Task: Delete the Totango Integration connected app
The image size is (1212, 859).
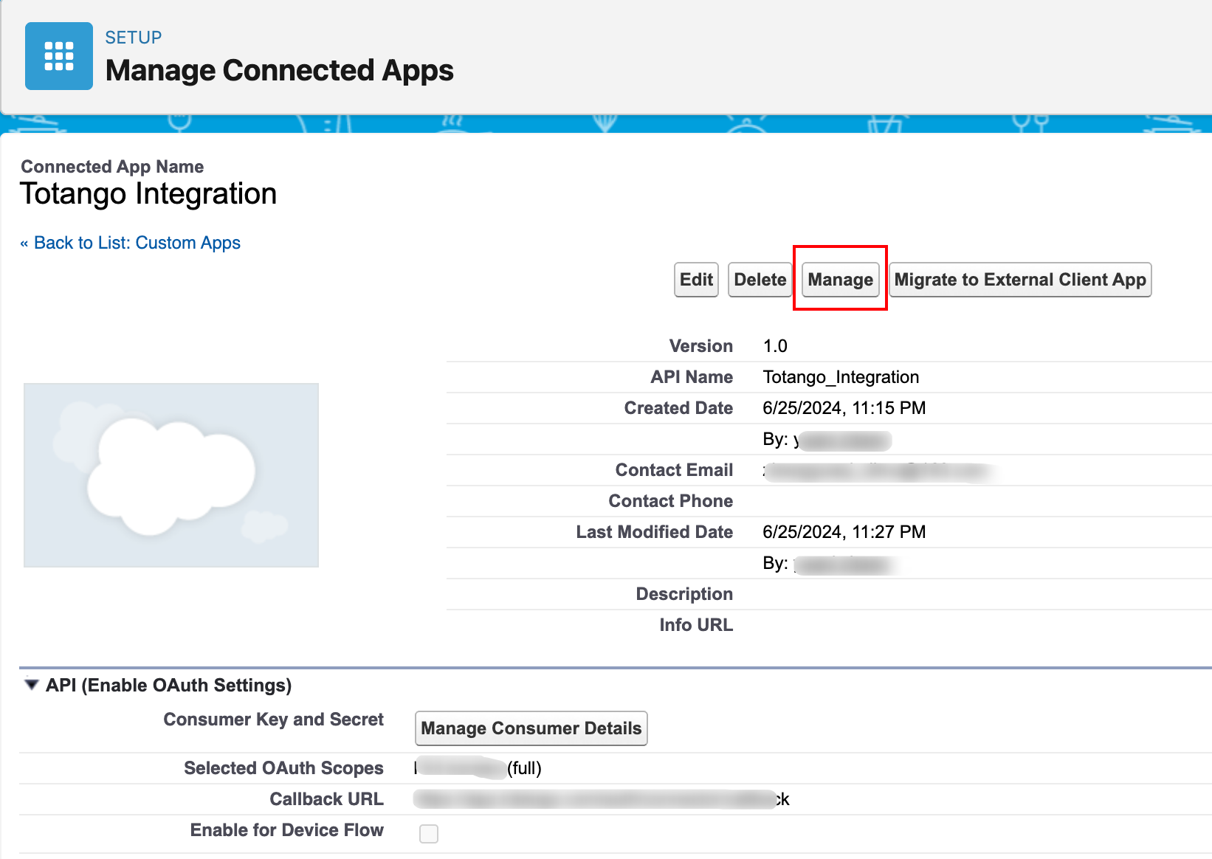Action: click(760, 280)
